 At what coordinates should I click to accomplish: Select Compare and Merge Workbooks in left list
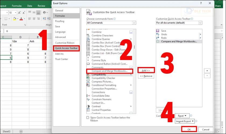[x=110, y=71]
